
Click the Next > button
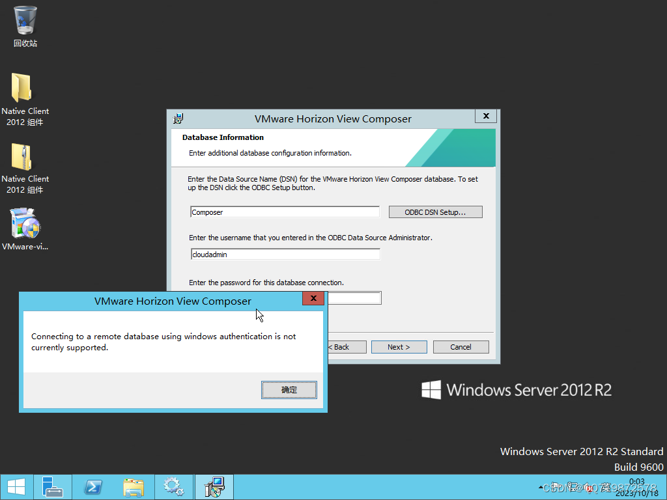(399, 347)
